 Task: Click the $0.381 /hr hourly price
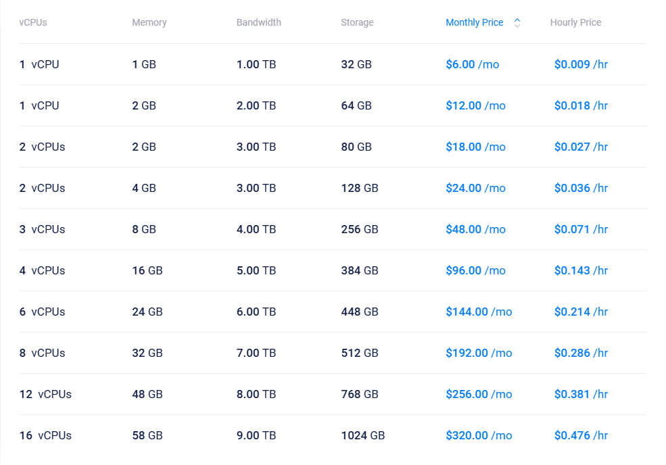coord(581,395)
